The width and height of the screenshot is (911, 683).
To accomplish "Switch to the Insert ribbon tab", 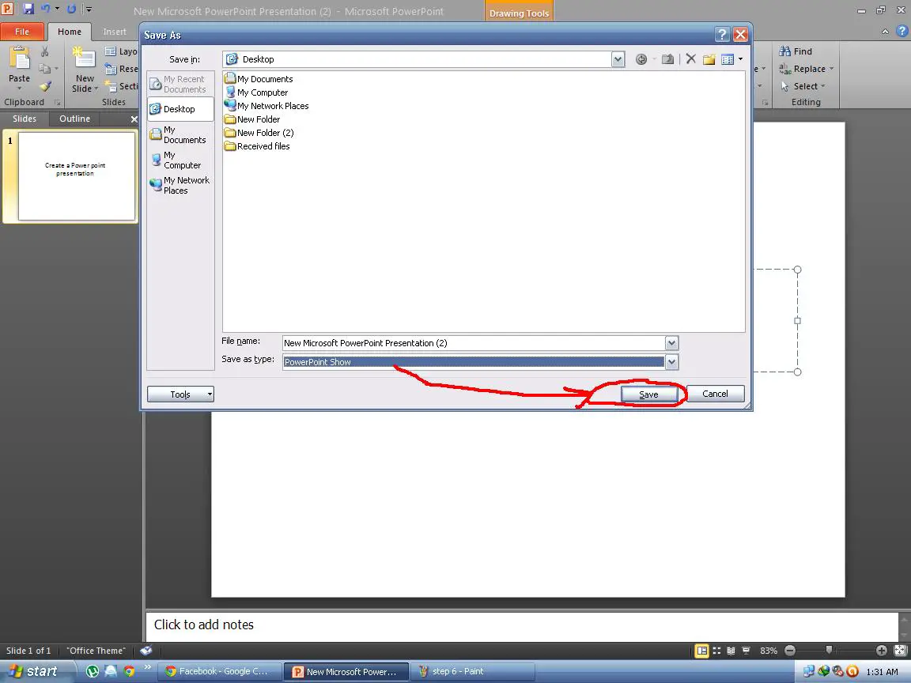I will pos(115,32).
